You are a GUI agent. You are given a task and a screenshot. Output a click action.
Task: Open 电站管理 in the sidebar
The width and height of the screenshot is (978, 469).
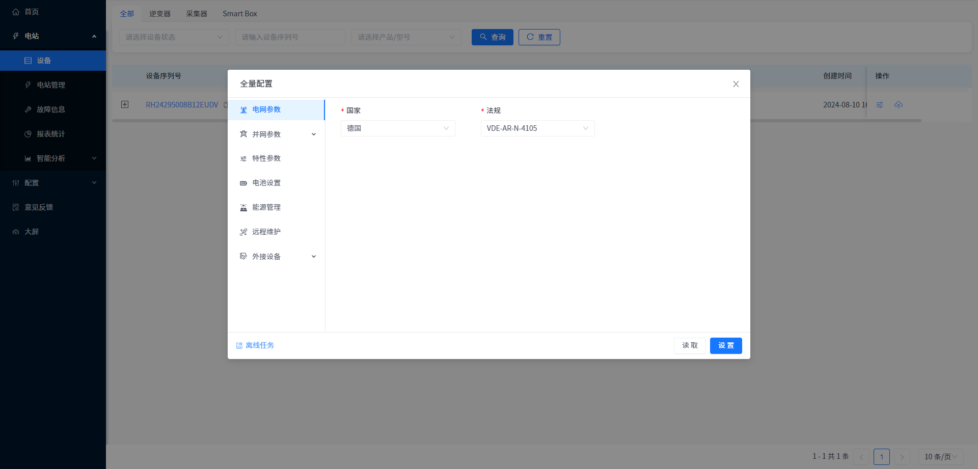pyautogui.click(x=51, y=85)
